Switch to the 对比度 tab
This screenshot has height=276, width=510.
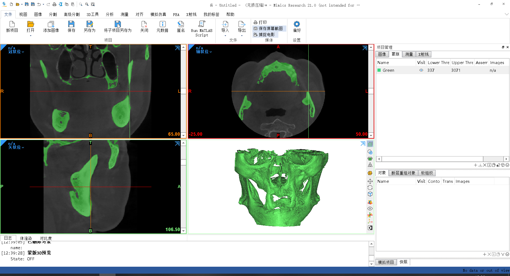pyautogui.click(x=46, y=238)
